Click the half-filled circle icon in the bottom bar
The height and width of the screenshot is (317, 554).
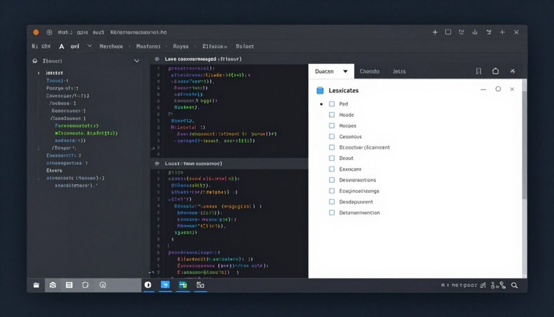click(148, 285)
